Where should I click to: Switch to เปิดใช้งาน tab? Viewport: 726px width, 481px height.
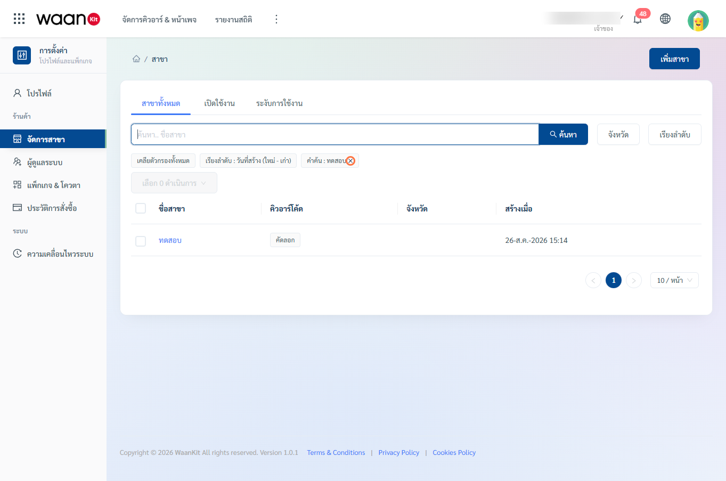click(x=219, y=103)
